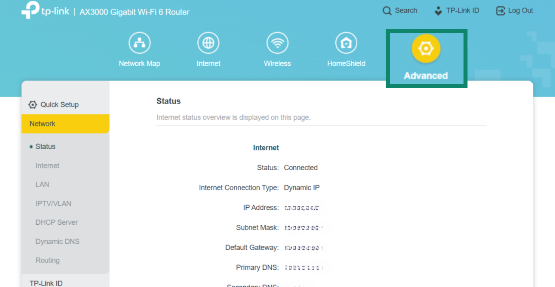Select Status under Network
555x287 pixels.
click(45, 147)
